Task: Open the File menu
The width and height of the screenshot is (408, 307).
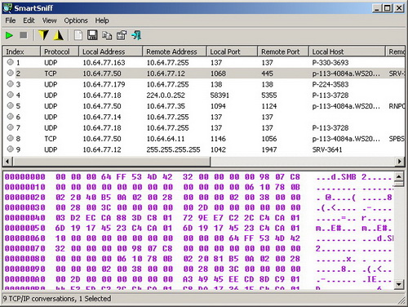Action: tap(11, 20)
